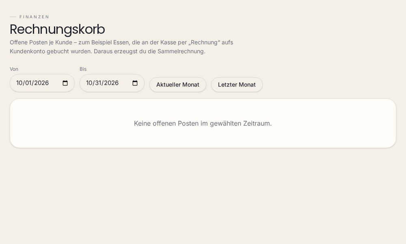The width and height of the screenshot is (406, 244).
Task: Click the 'Von' field label
Action: 14,69
